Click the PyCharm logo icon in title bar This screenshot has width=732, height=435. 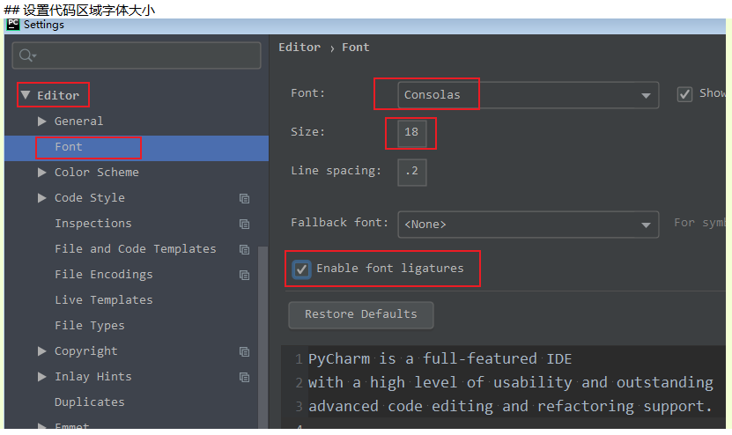coord(13,25)
